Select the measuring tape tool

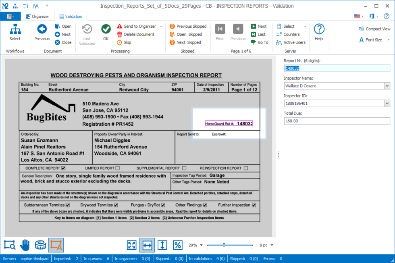[40, 245]
